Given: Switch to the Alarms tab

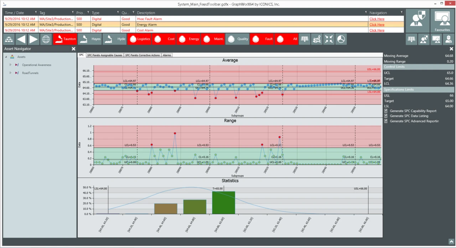Looking at the screenshot, I should tap(167, 55).
